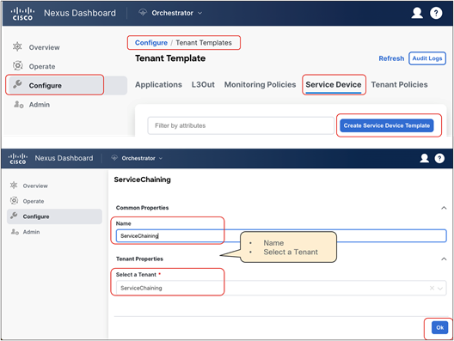Open Audit Logs

tap(427, 58)
